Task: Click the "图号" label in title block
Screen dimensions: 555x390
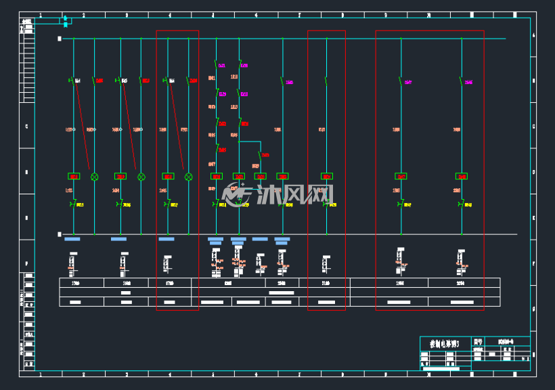Action: [478, 341]
